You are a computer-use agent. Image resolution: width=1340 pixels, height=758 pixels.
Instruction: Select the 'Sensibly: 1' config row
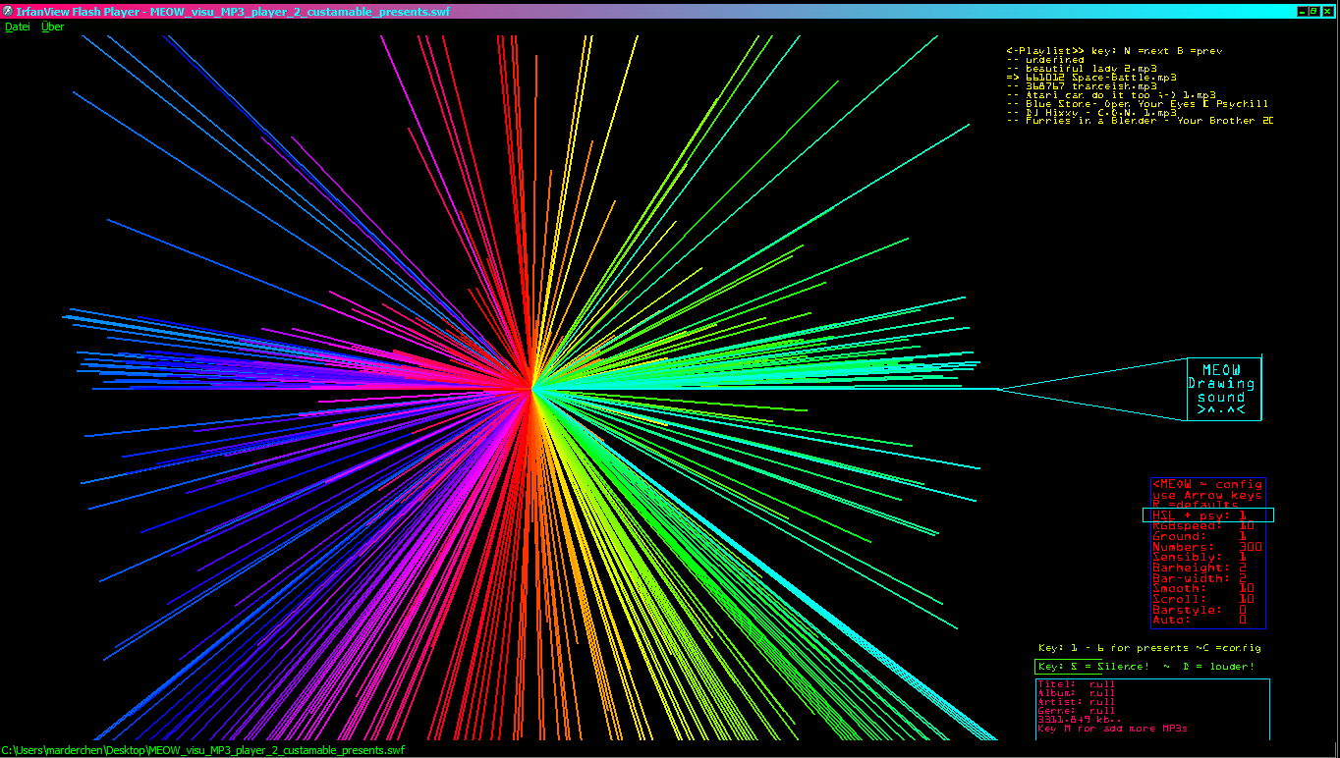point(1200,558)
